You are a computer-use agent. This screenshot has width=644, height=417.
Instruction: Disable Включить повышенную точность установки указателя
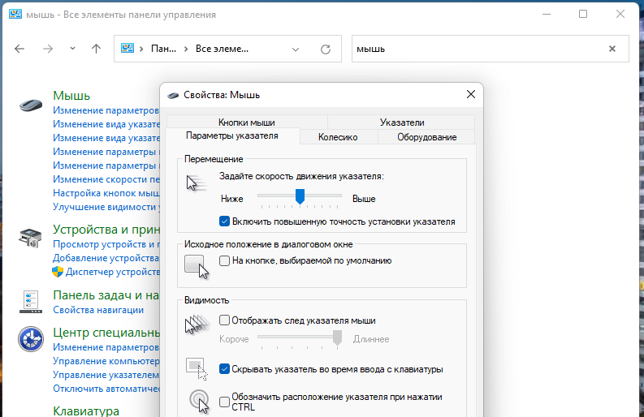(x=225, y=221)
